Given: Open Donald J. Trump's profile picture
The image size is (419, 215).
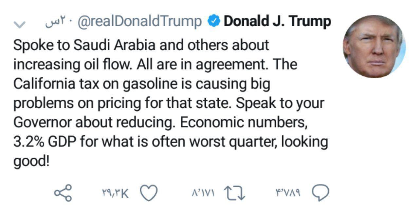Looking at the screenshot, I should tap(374, 46).
